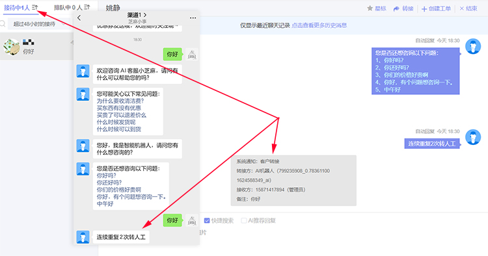Click the search magnifier in the left panel

coord(3,24)
